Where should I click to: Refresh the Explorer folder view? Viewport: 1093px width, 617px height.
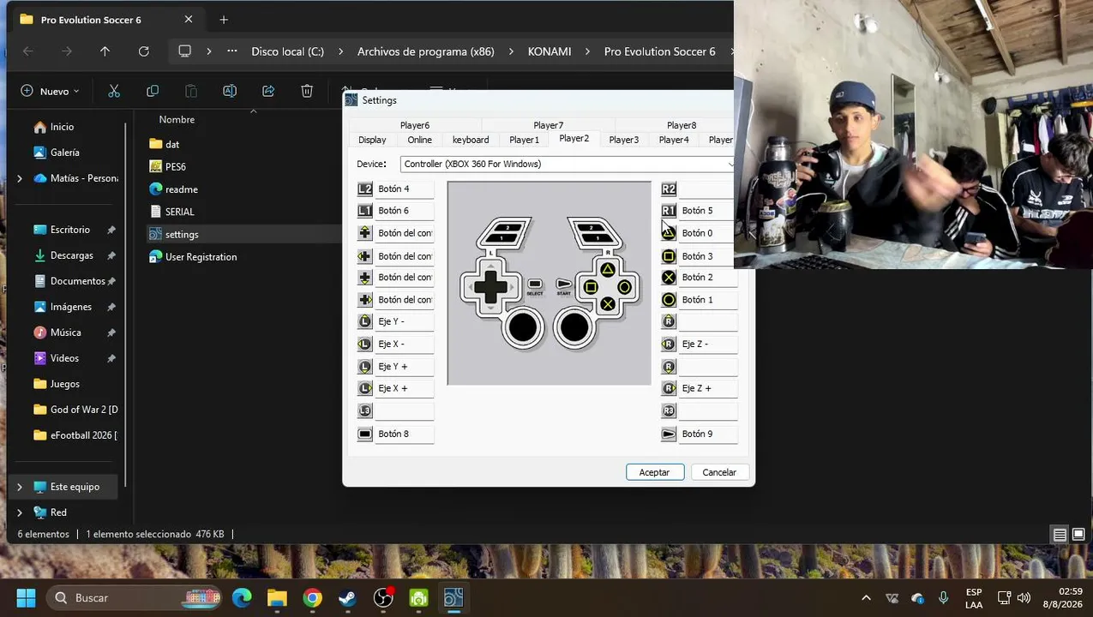pos(144,51)
